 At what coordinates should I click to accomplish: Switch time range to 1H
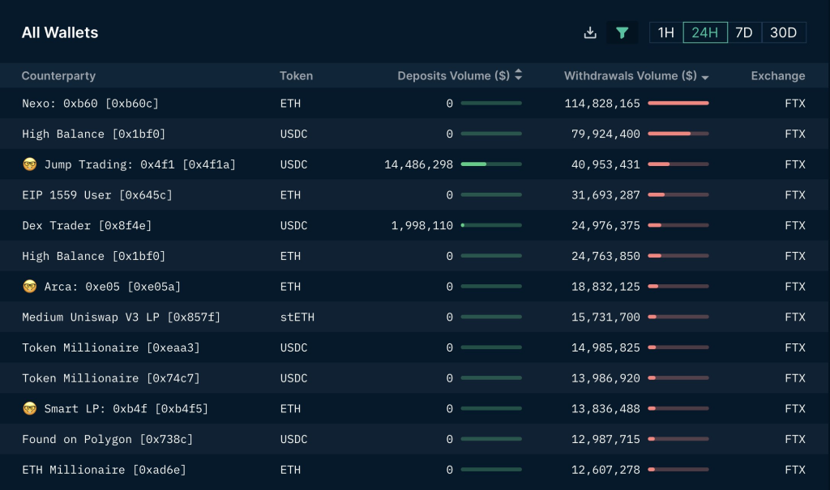coord(666,33)
